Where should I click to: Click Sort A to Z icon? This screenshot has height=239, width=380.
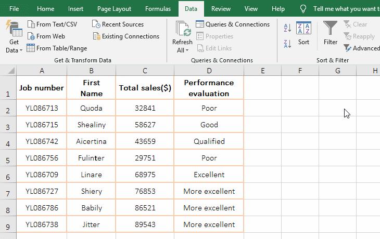(x=287, y=28)
